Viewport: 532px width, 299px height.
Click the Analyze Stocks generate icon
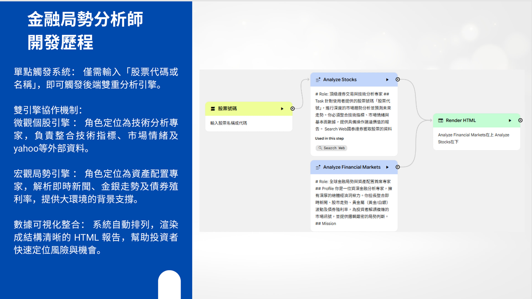pos(318,79)
